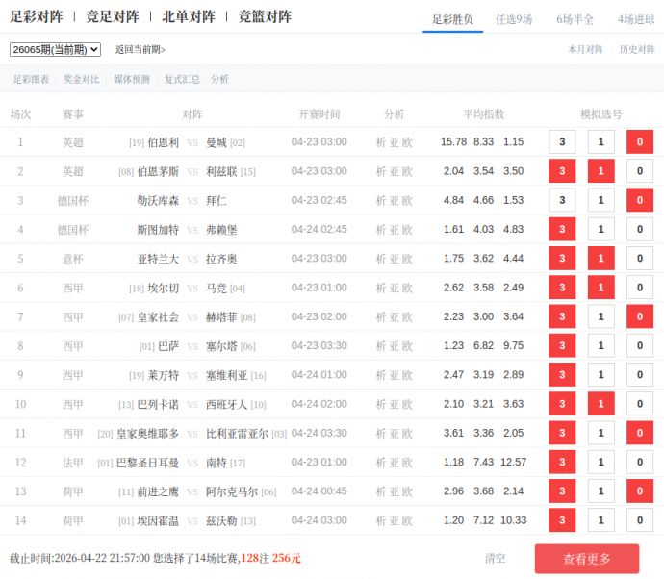Deselect option 1 for 亚特兰大 vs 拉齐奥
Viewport: 664px width, 579px height.
point(600,259)
